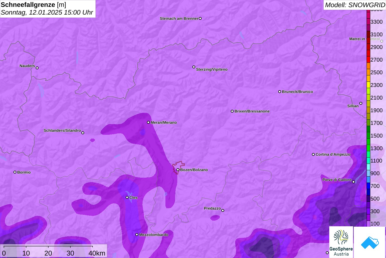386x258 pixels.
Task: Click the Bruneck/Brunico label text
Action: coord(297,92)
